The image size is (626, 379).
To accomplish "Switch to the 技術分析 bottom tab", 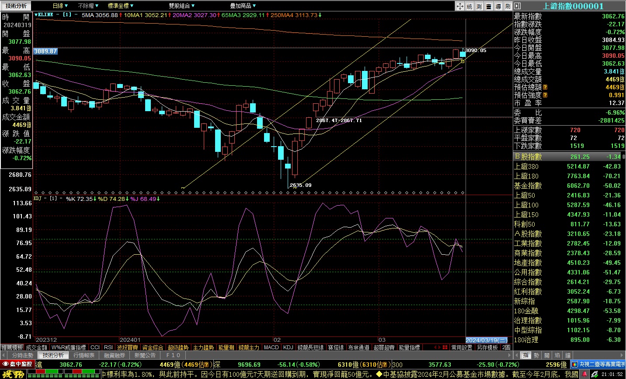I will pyautogui.click(x=53, y=355).
